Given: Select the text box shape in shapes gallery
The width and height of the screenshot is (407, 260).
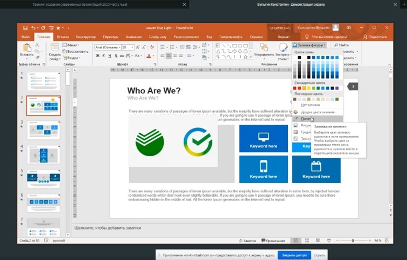Looking at the screenshot, I should click(218, 46).
